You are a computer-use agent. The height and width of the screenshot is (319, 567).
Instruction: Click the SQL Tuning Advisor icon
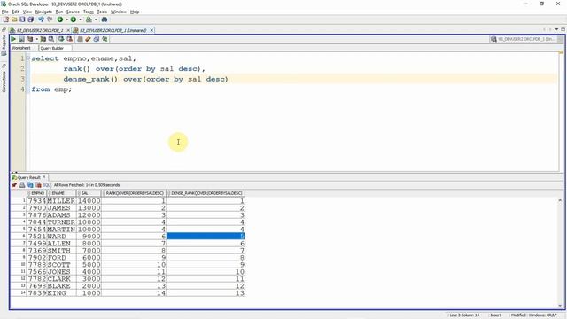pyautogui.click(x=51, y=39)
